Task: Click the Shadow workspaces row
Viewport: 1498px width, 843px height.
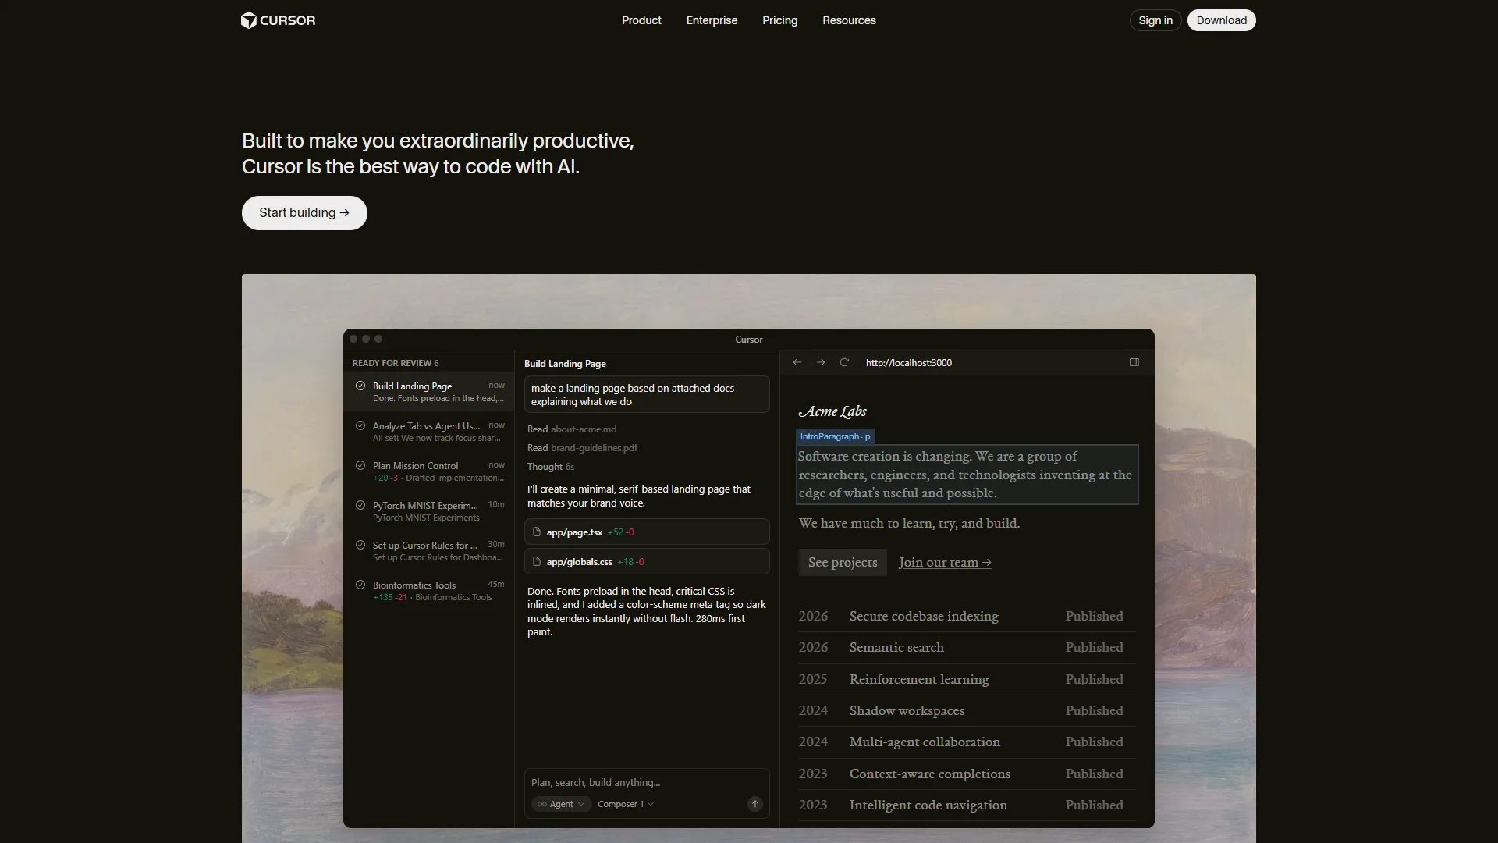Action: tap(967, 711)
